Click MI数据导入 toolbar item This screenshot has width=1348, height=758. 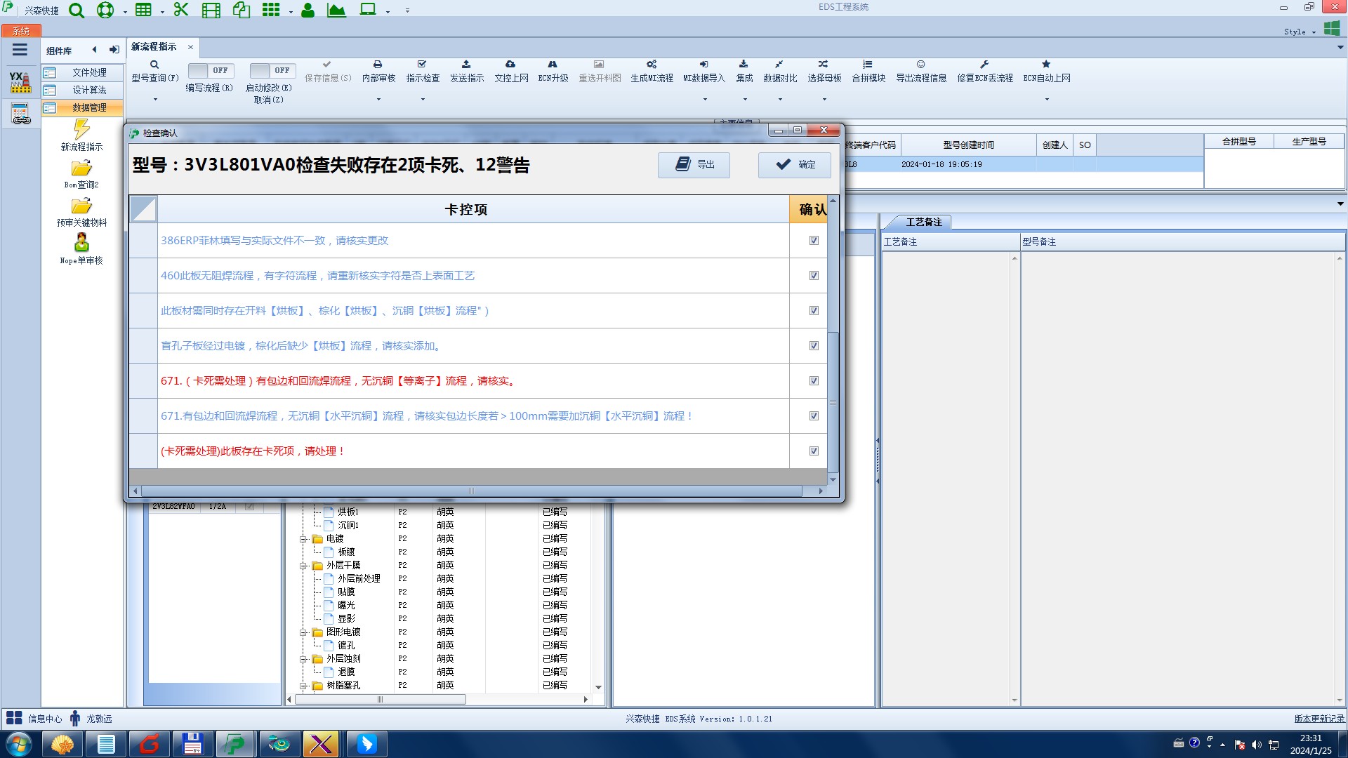[x=704, y=71]
